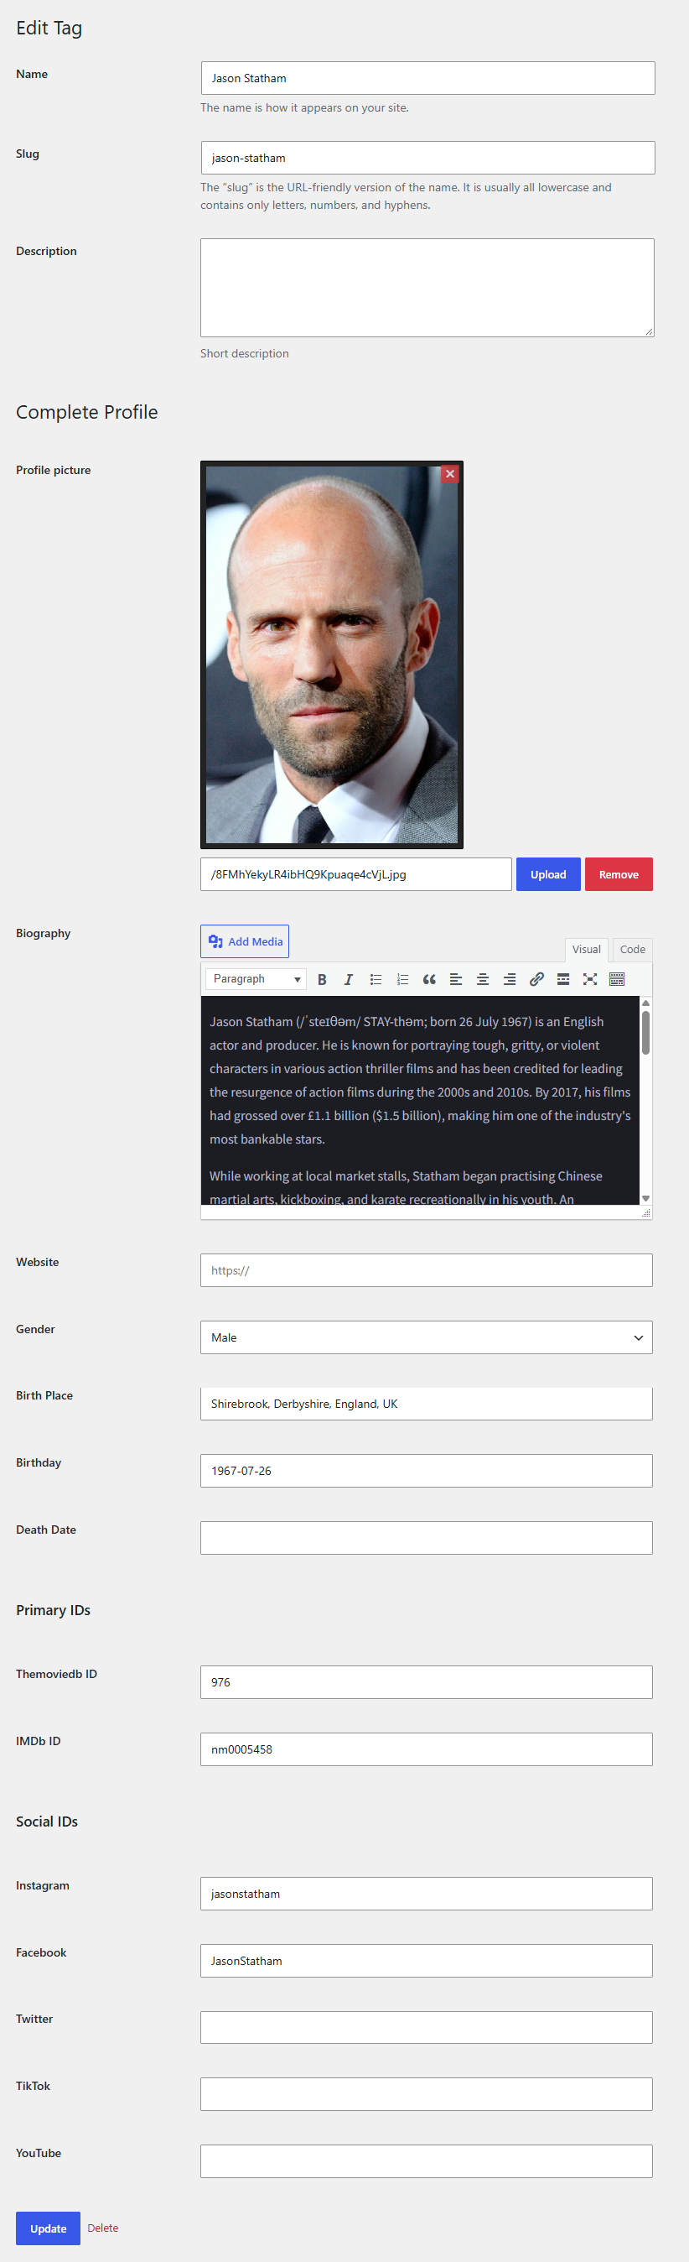This screenshot has height=2262, width=689.
Task: Focus the TikTok field
Action: (427, 2094)
